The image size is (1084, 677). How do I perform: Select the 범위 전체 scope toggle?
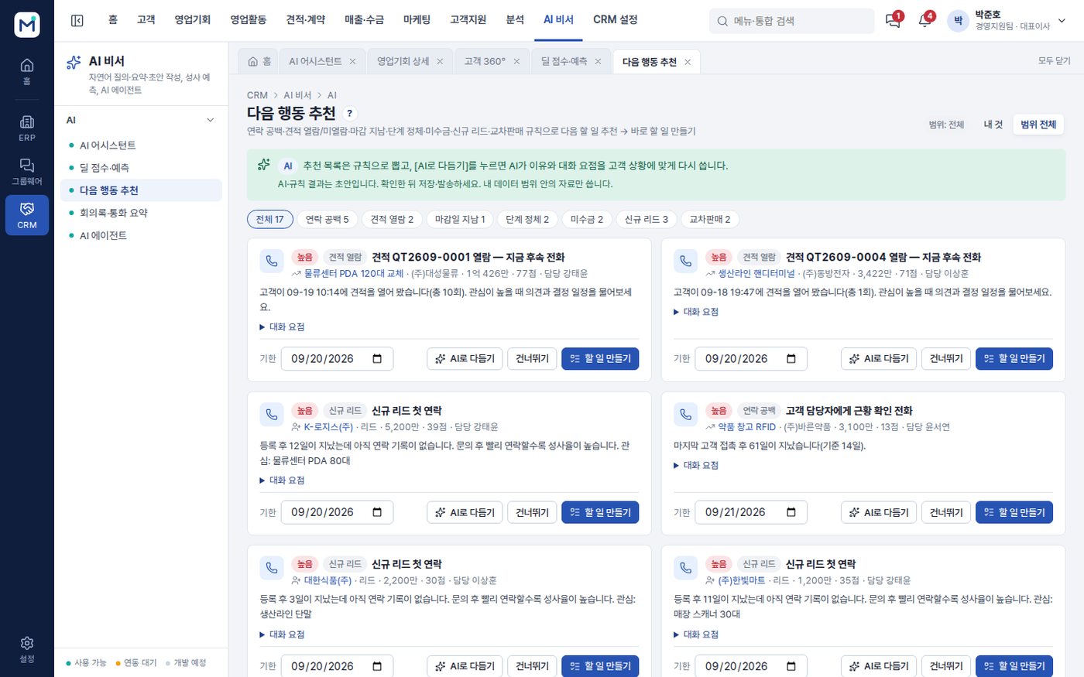[1038, 125]
